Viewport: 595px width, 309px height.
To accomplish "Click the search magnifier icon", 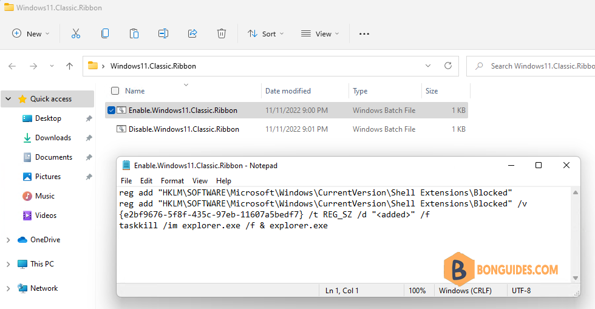I will click(x=479, y=66).
